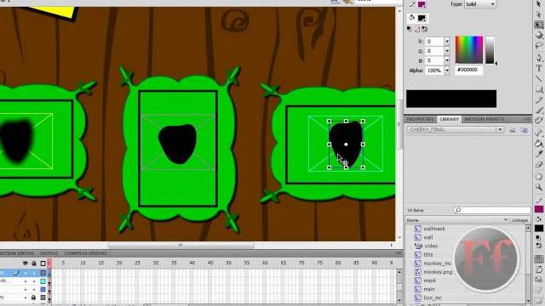Toggle show all layers as outlines

(43, 263)
